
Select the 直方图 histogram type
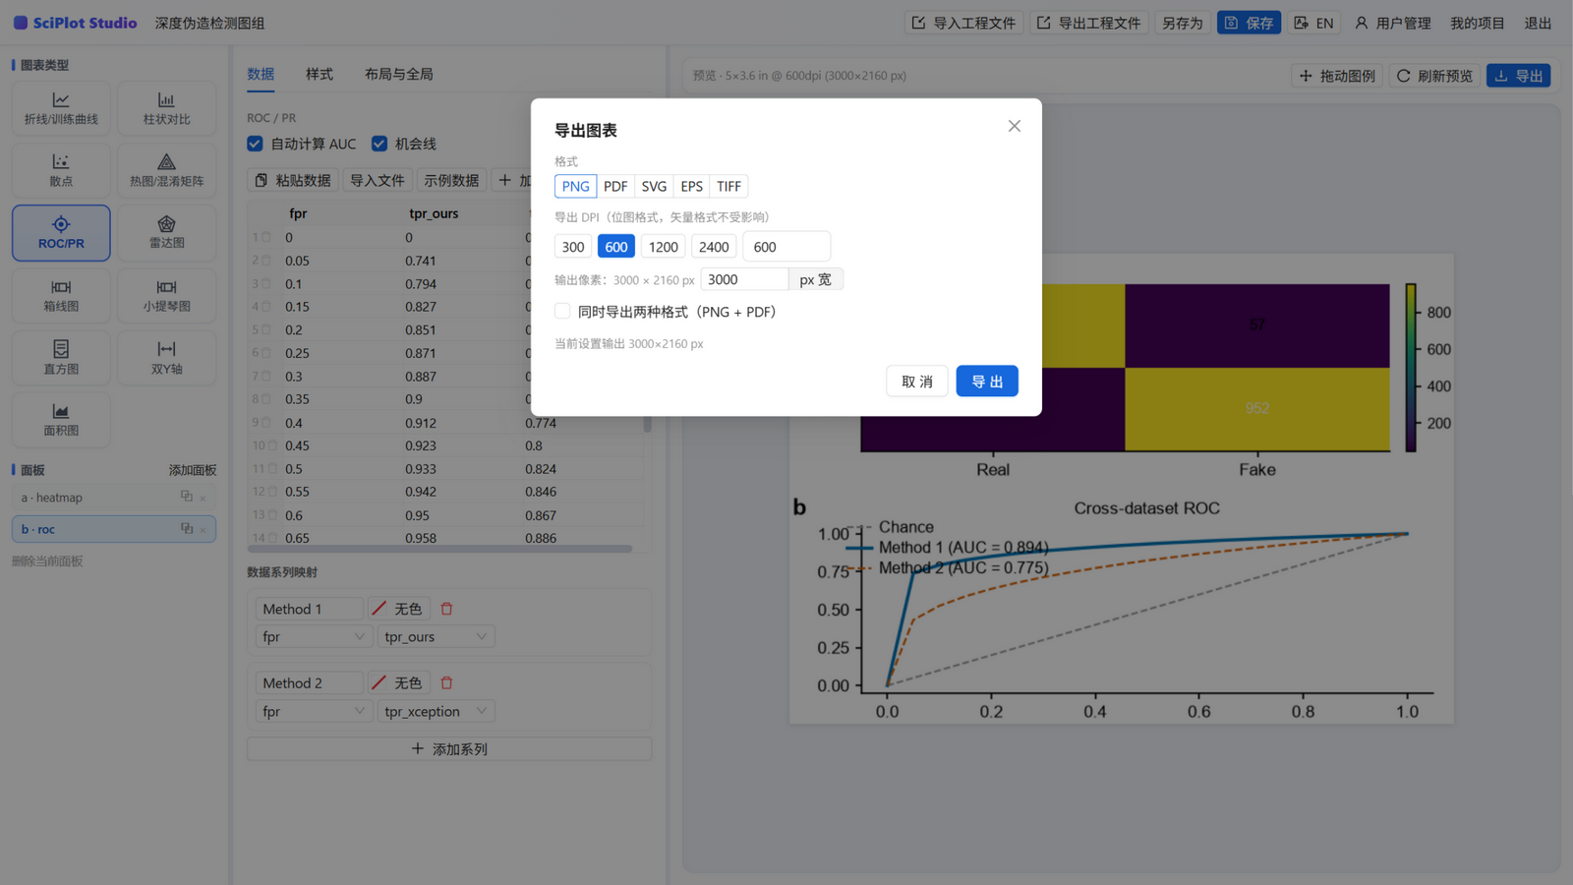[61, 358]
